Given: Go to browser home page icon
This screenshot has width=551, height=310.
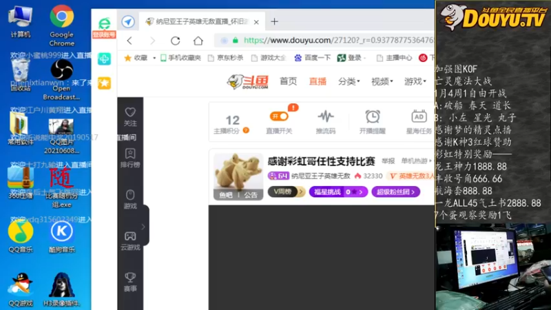Looking at the screenshot, I should pos(198,41).
